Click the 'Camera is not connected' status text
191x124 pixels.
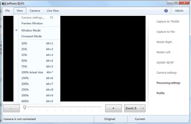click(19, 119)
